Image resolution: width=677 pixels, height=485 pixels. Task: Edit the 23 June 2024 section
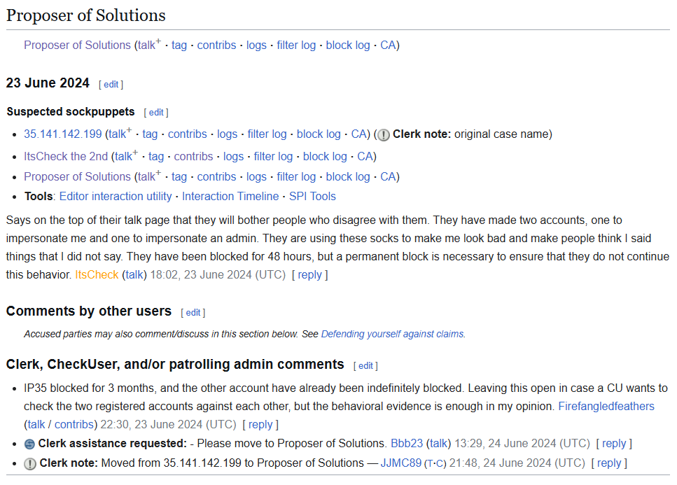pos(111,84)
